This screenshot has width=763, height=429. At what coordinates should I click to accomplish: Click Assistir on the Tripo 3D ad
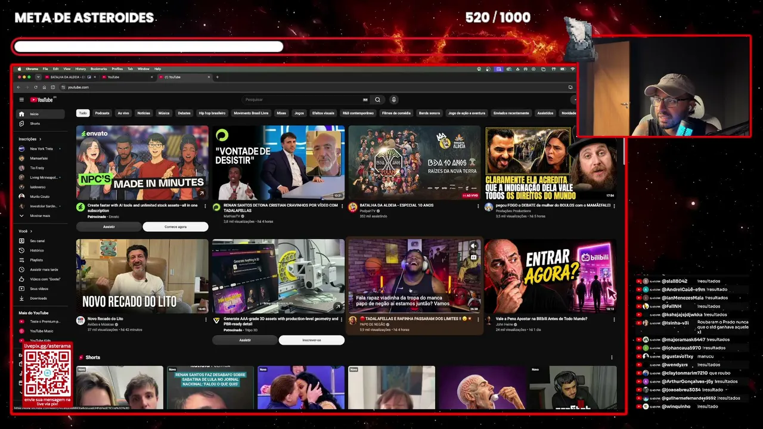[245, 340]
